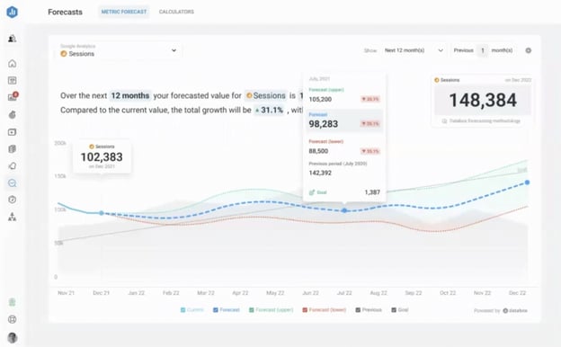Select the highlighted Forecasts icon in sidebar
Image resolution: width=561 pixels, height=347 pixels.
click(13, 183)
